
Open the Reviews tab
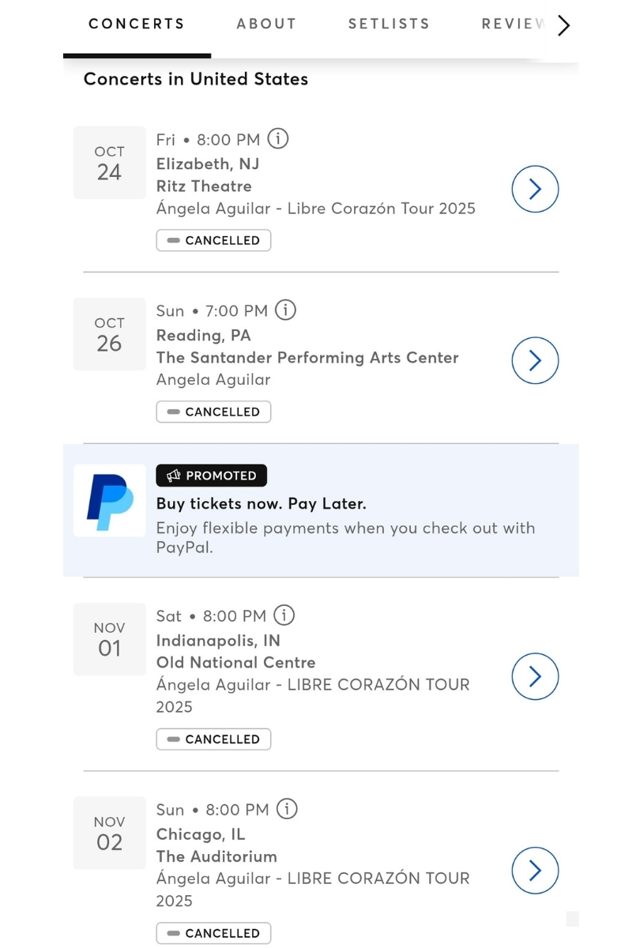point(513,24)
